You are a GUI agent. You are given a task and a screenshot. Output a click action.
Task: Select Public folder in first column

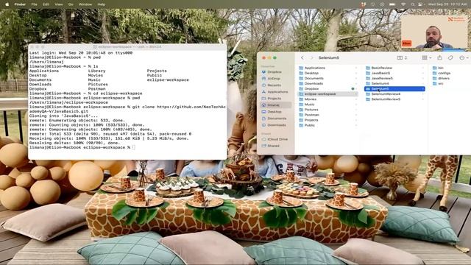(328, 125)
